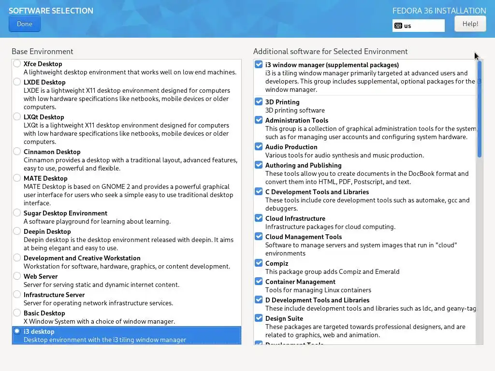The height and width of the screenshot is (371, 495).
Task: Select the Sugar Desktop Environment radio button
Action: (17, 213)
